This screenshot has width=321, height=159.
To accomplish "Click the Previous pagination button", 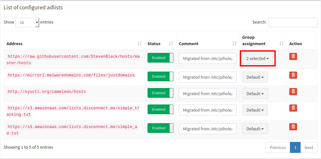I will [x=278, y=147].
